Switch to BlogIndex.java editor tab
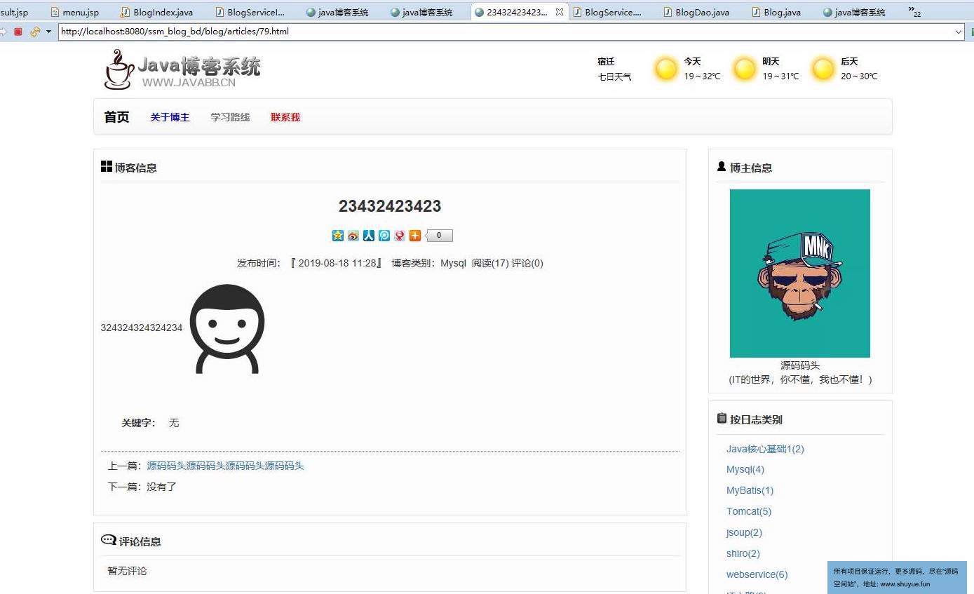The image size is (974, 594). [x=157, y=12]
